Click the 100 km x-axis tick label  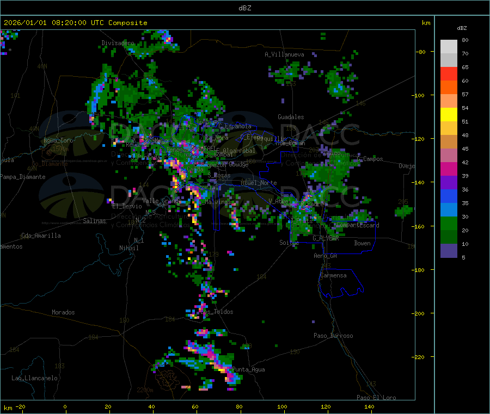282,406
